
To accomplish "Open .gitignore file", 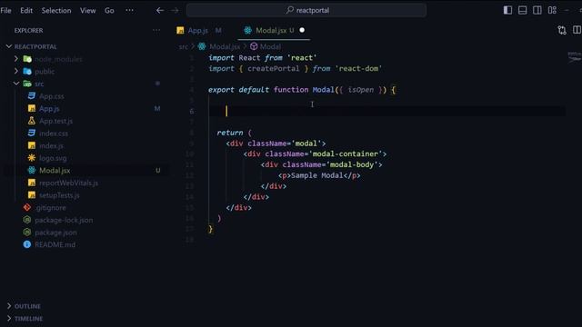I will (51, 208).
